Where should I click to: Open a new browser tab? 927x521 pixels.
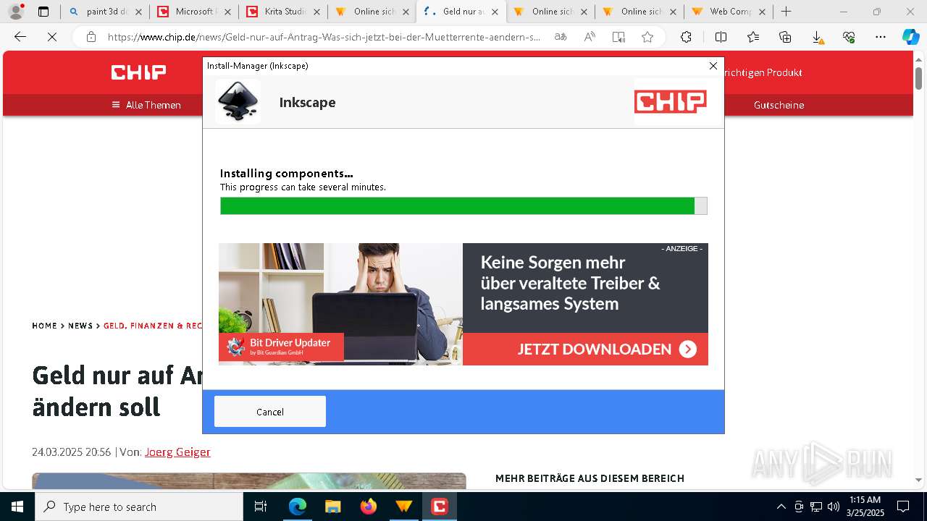click(786, 12)
